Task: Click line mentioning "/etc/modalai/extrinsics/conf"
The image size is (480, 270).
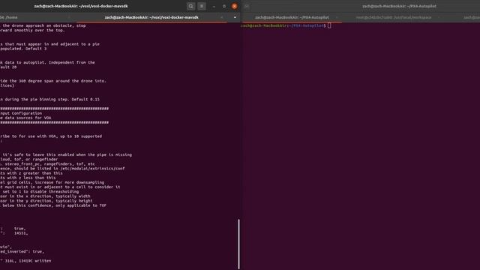Action: tap(62, 169)
